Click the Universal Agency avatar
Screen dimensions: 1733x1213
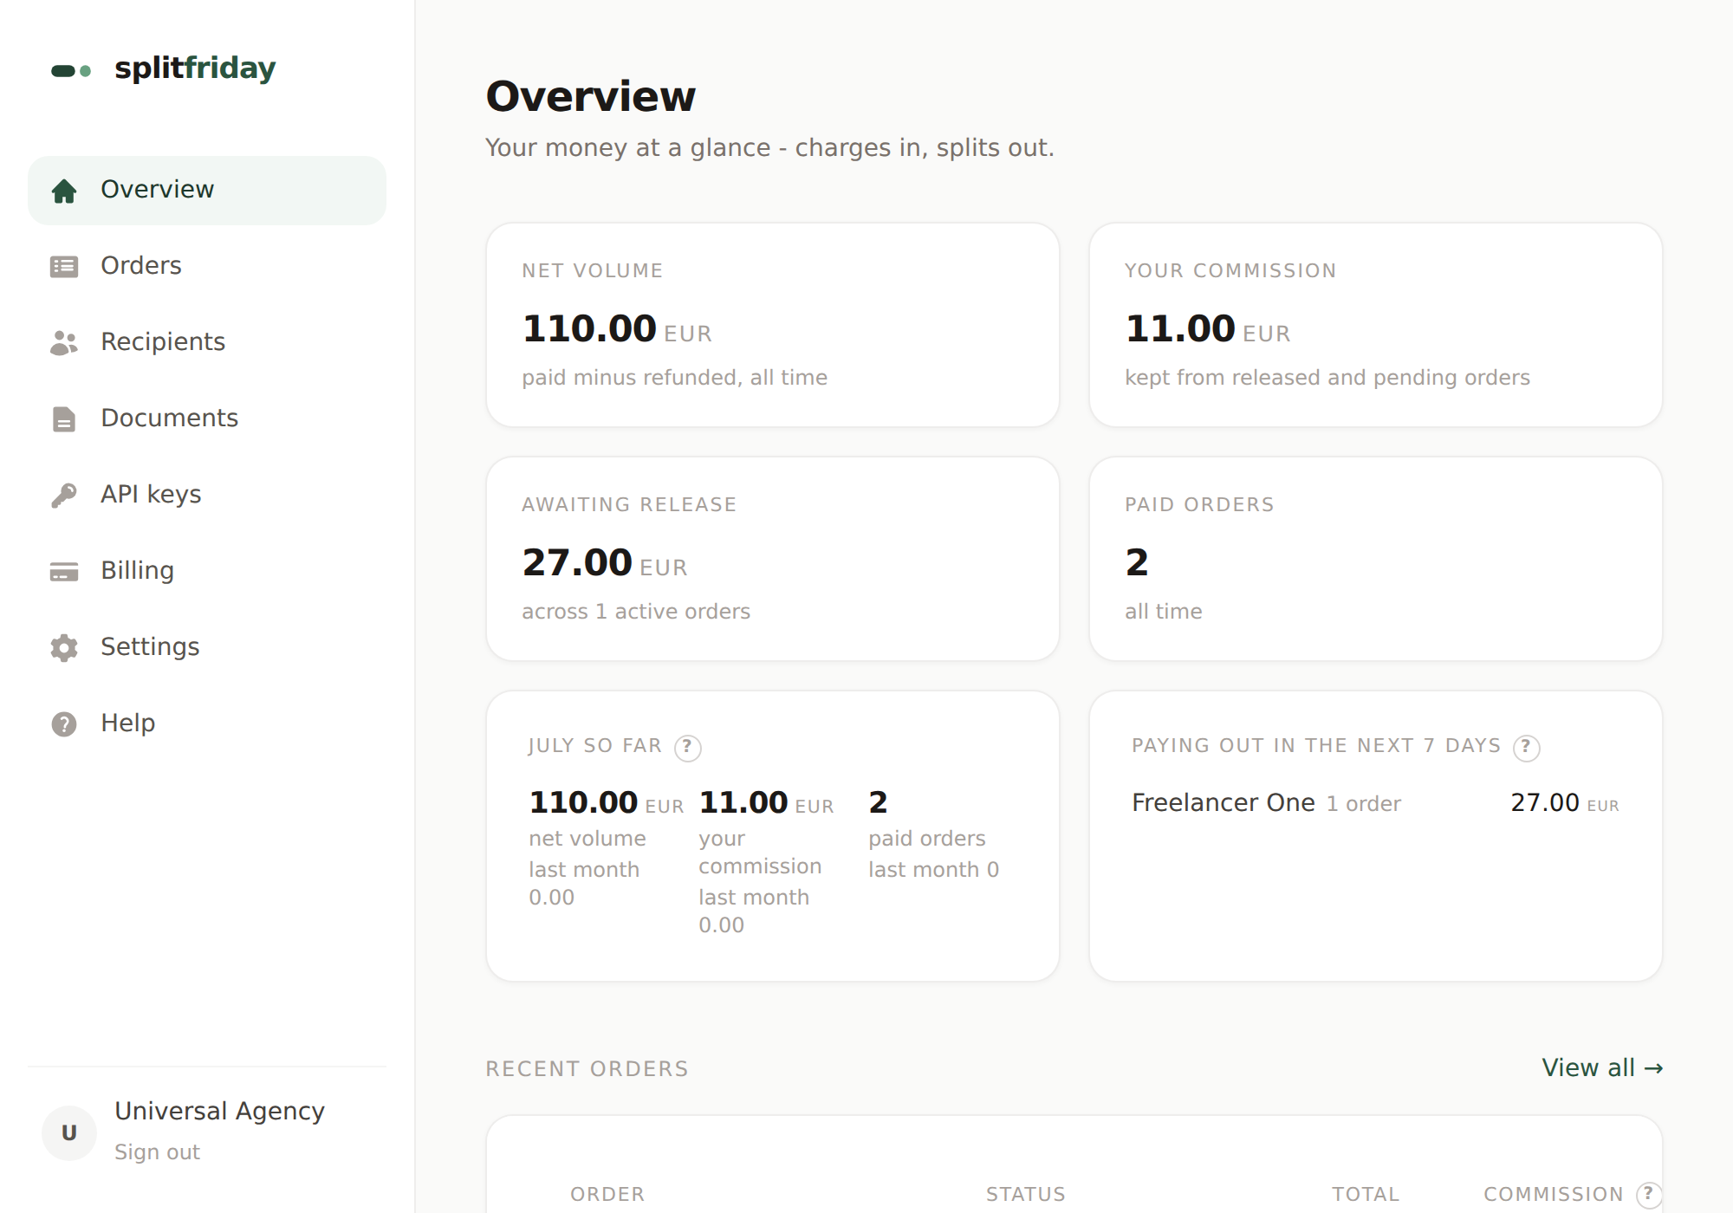point(69,1132)
